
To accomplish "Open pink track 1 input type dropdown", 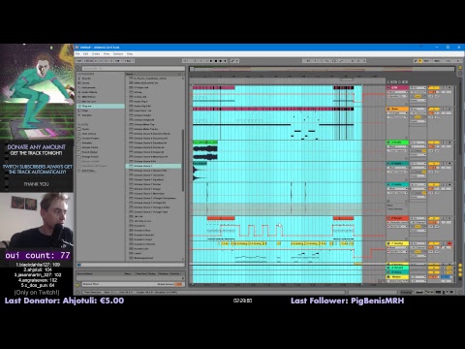I will pos(418,87).
